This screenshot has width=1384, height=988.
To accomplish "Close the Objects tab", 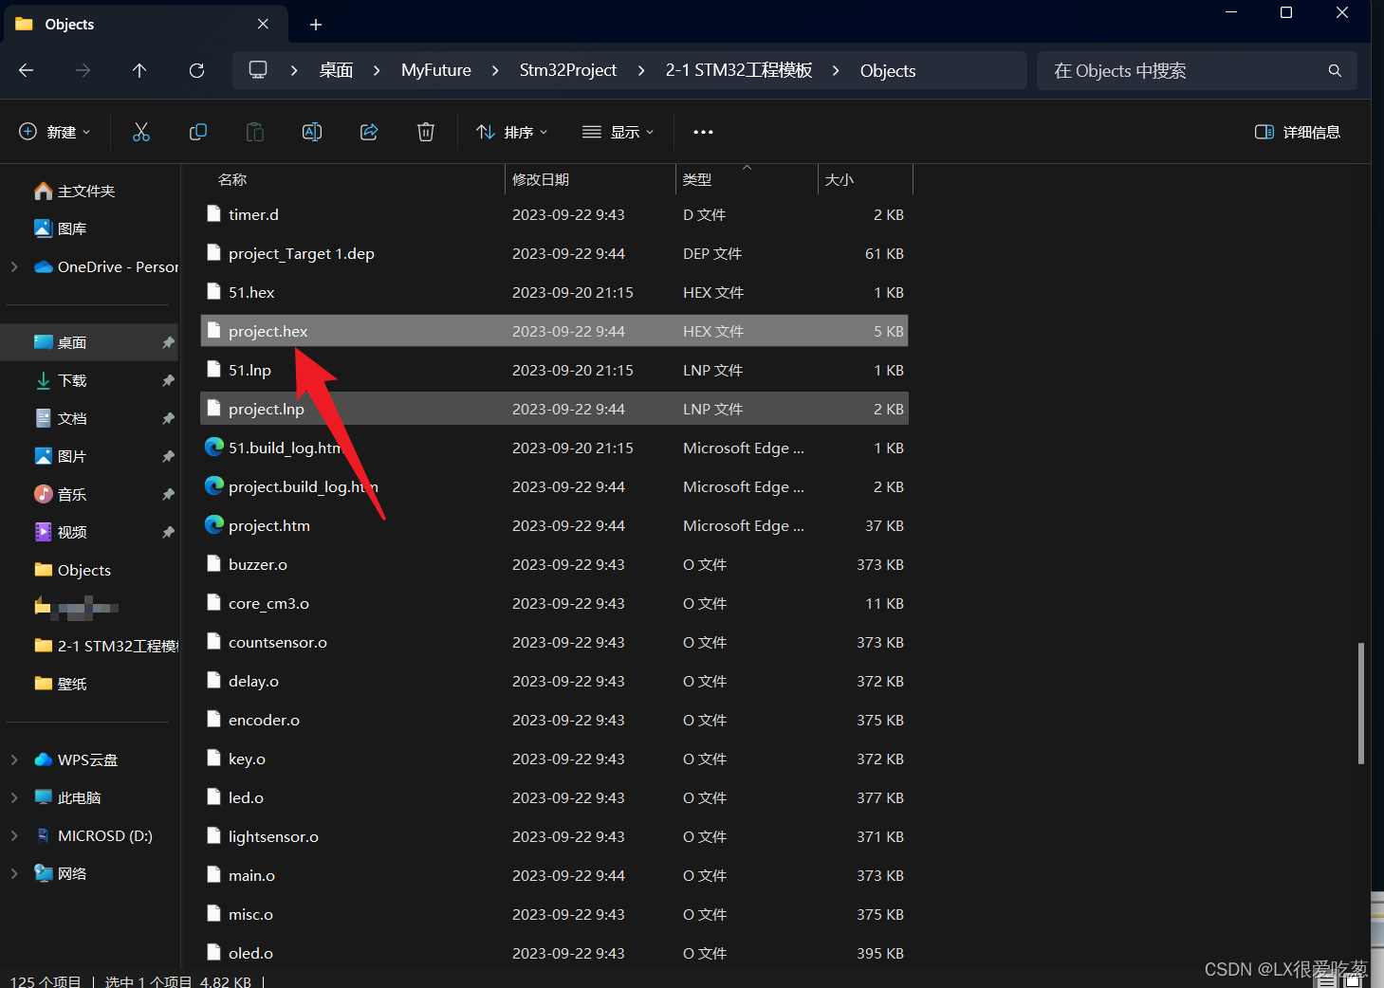I will point(263,24).
